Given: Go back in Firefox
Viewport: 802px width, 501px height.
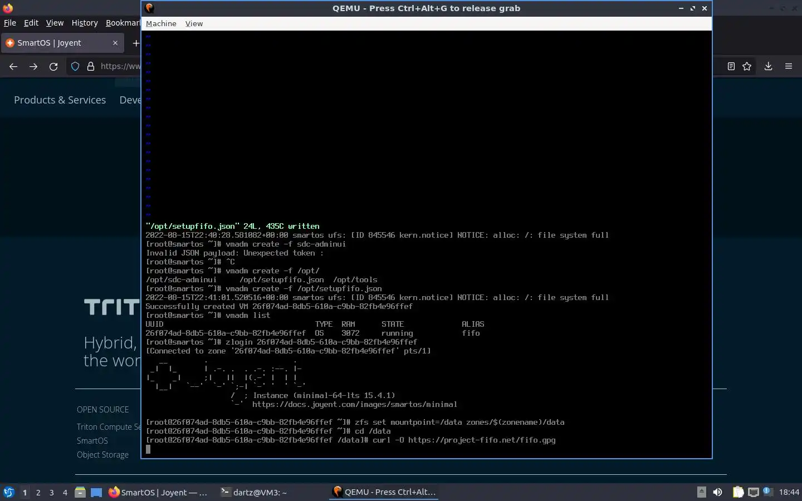Looking at the screenshot, I should pos(13,66).
